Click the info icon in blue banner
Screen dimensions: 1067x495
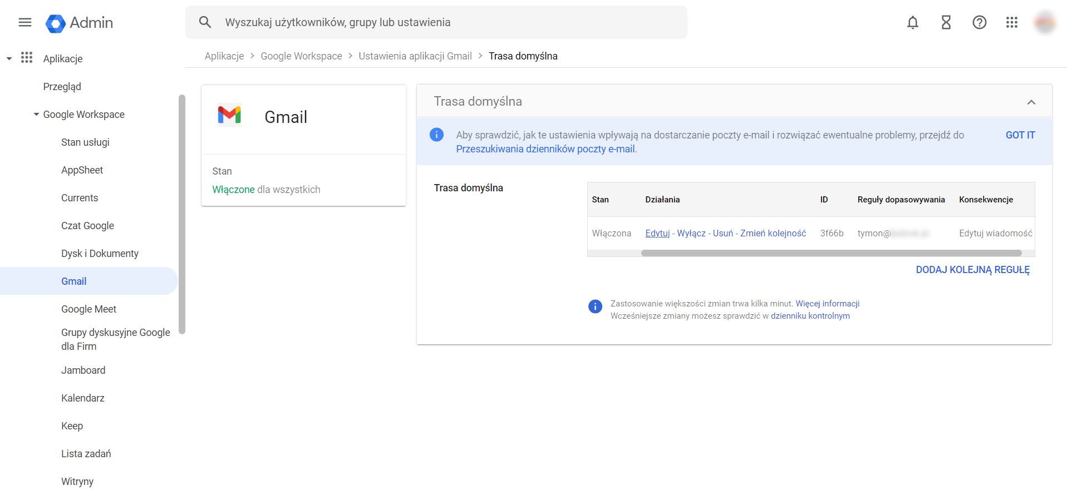coord(437,135)
